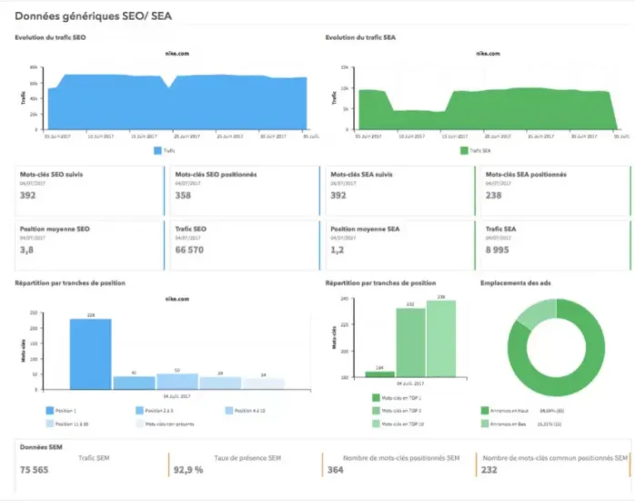635x501 pixels.
Task: Select the pale SEO bar labeled 34
Action: click(264, 384)
